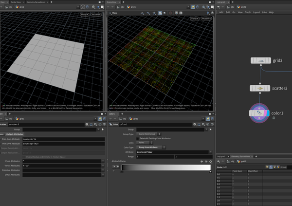Open the scatter3 parameter gear menu
This screenshot has height=206, width=292.
tap(87, 124)
